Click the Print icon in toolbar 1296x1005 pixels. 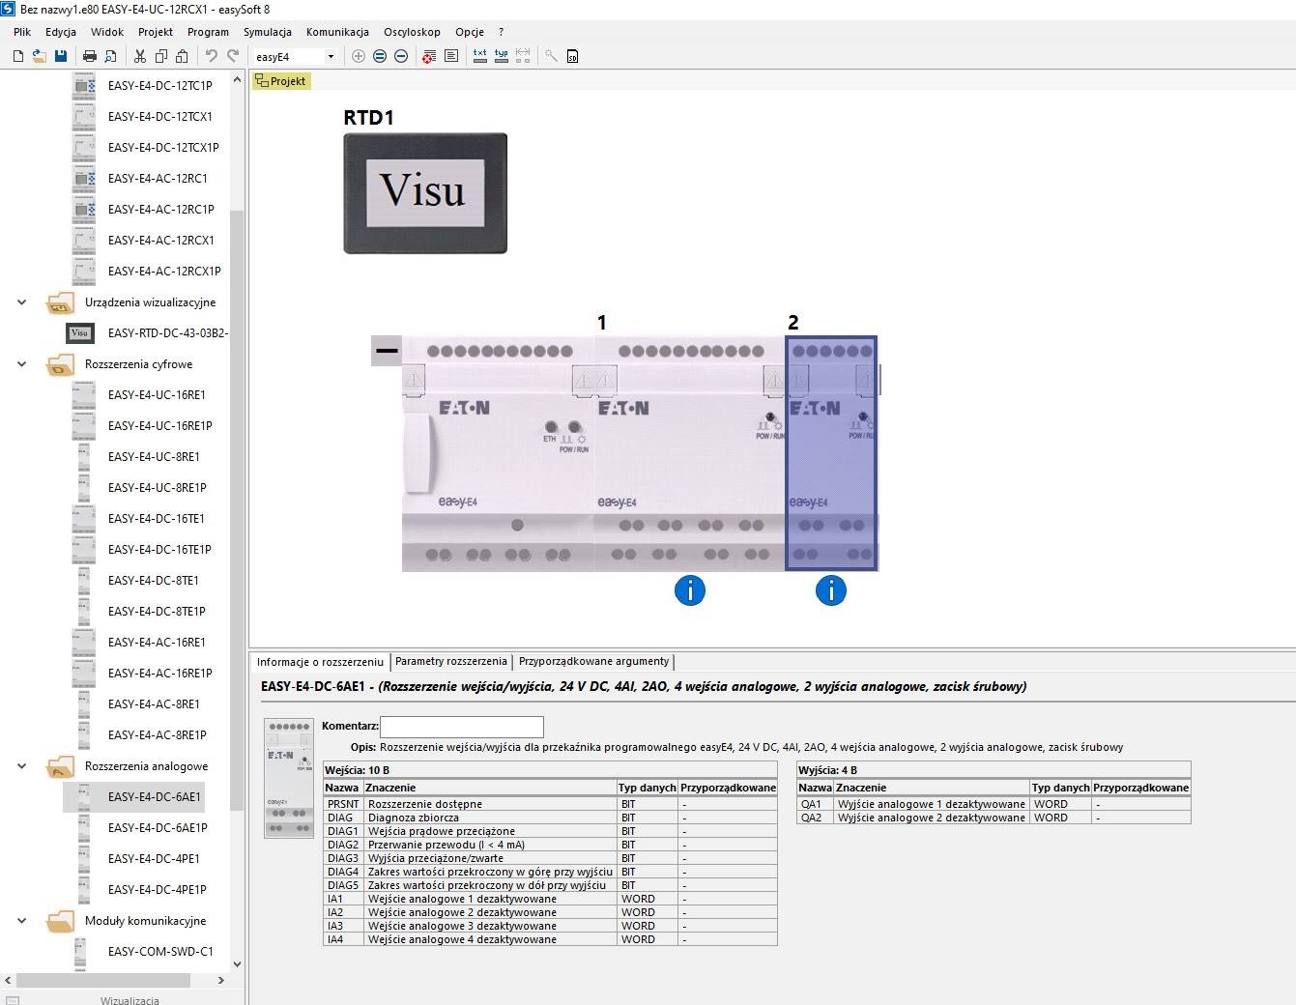(90, 56)
